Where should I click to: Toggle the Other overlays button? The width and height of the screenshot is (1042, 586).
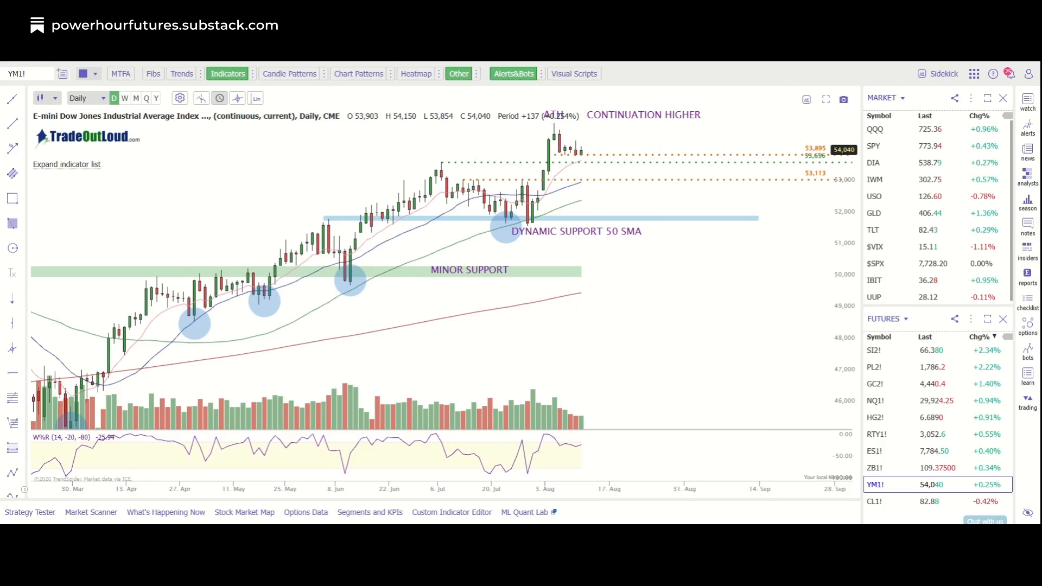point(459,74)
